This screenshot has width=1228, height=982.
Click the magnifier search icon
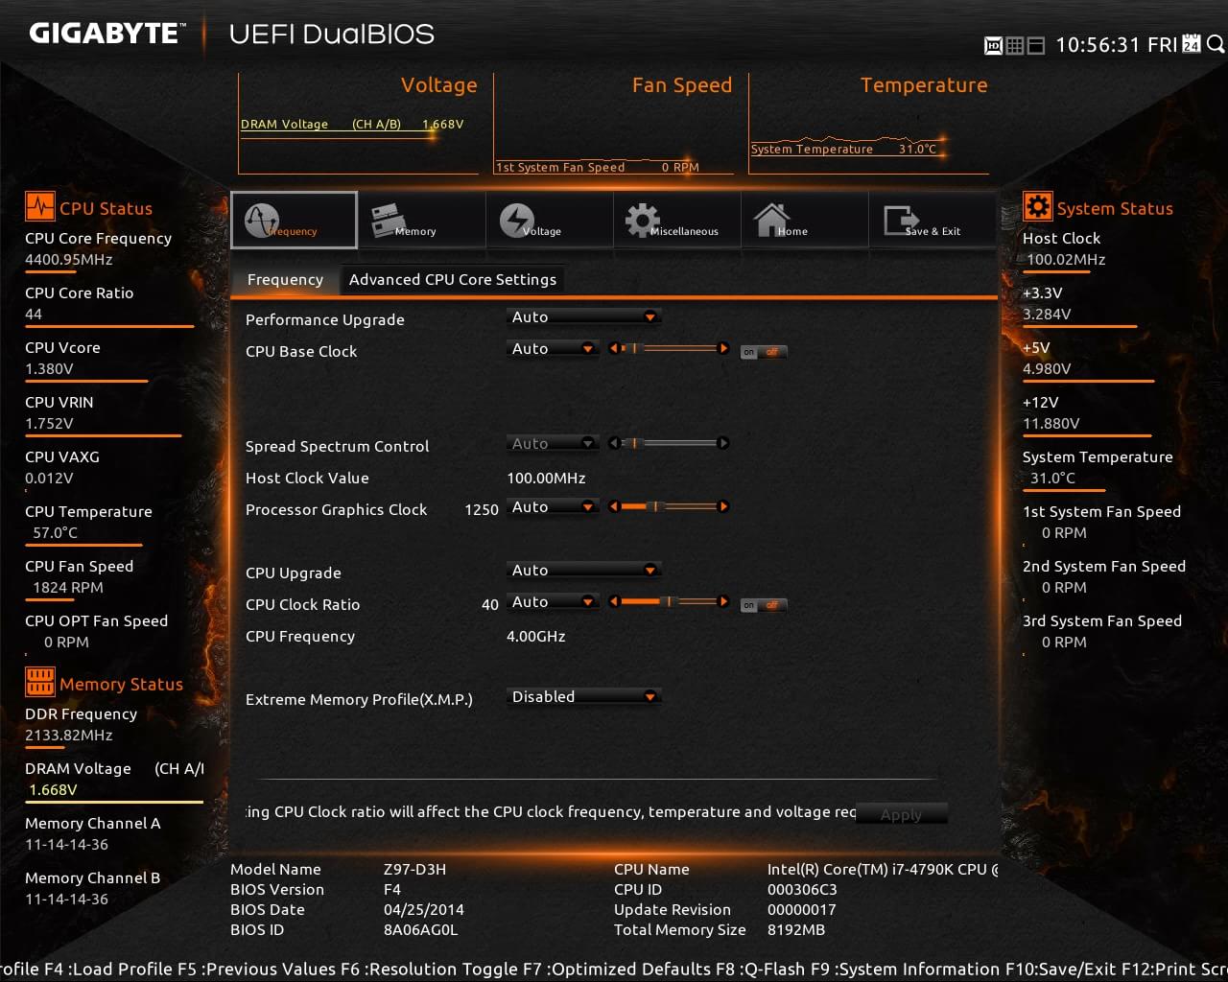tap(1215, 44)
